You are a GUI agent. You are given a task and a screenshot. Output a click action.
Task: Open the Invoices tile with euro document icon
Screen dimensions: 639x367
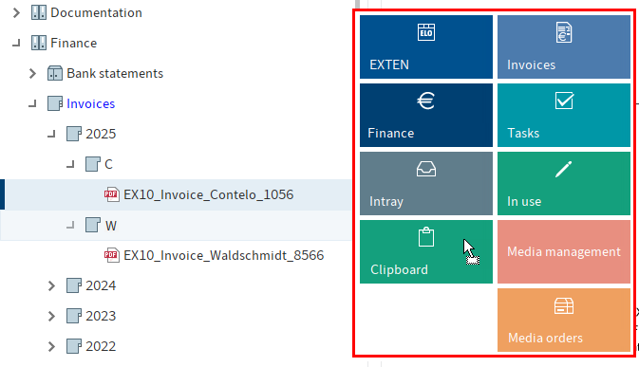tap(564, 46)
